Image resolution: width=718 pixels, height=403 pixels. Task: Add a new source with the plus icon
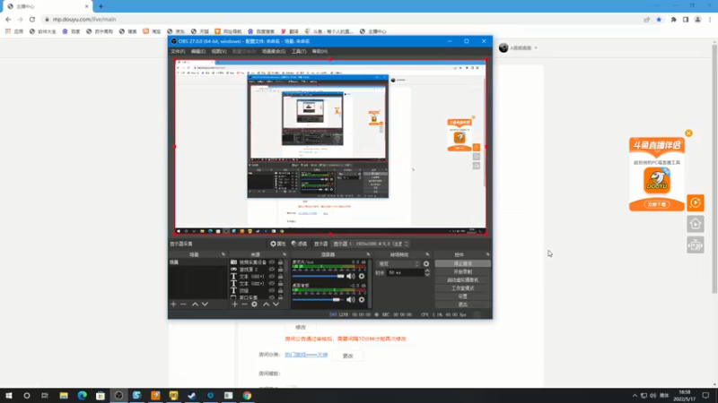(234, 304)
